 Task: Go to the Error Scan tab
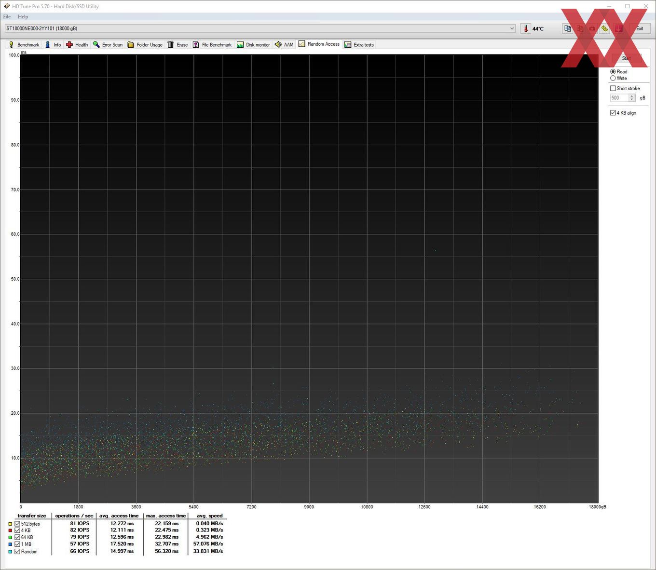(108, 45)
